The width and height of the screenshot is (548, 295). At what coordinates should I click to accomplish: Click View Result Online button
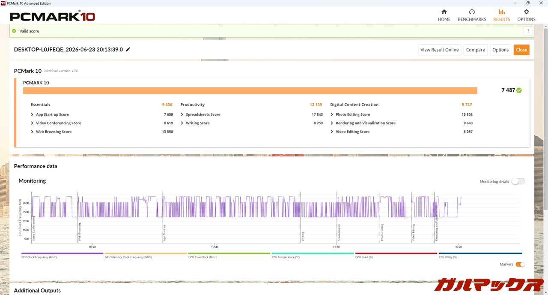pyautogui.click(x=439, y=50)
